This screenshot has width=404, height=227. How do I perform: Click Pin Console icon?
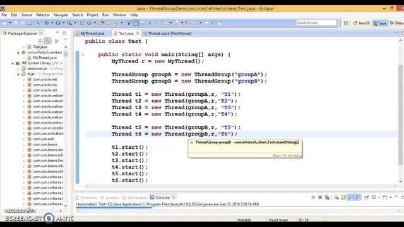[366, 197]
